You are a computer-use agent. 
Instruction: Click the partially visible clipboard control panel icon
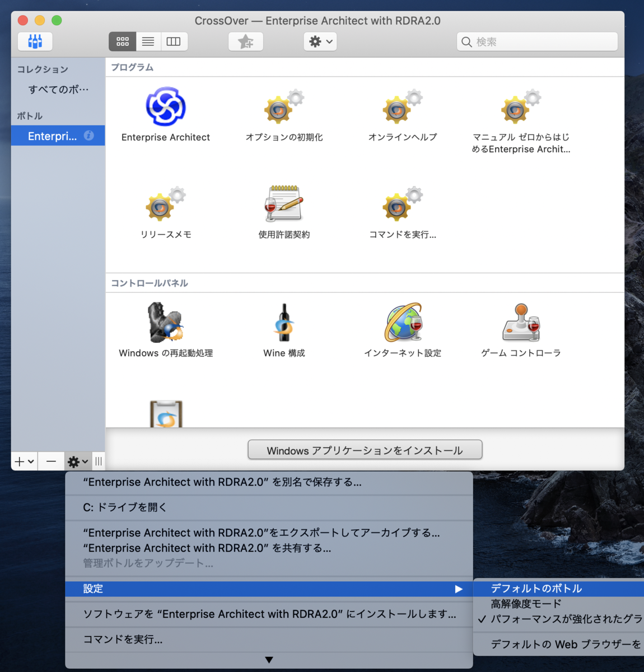click(x=166, y=414)
